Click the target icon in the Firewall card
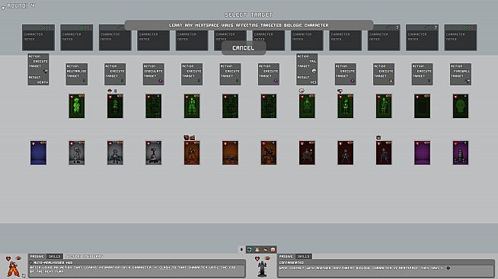The height and width of the screenshot is (279, 498). tap(468, 81)
